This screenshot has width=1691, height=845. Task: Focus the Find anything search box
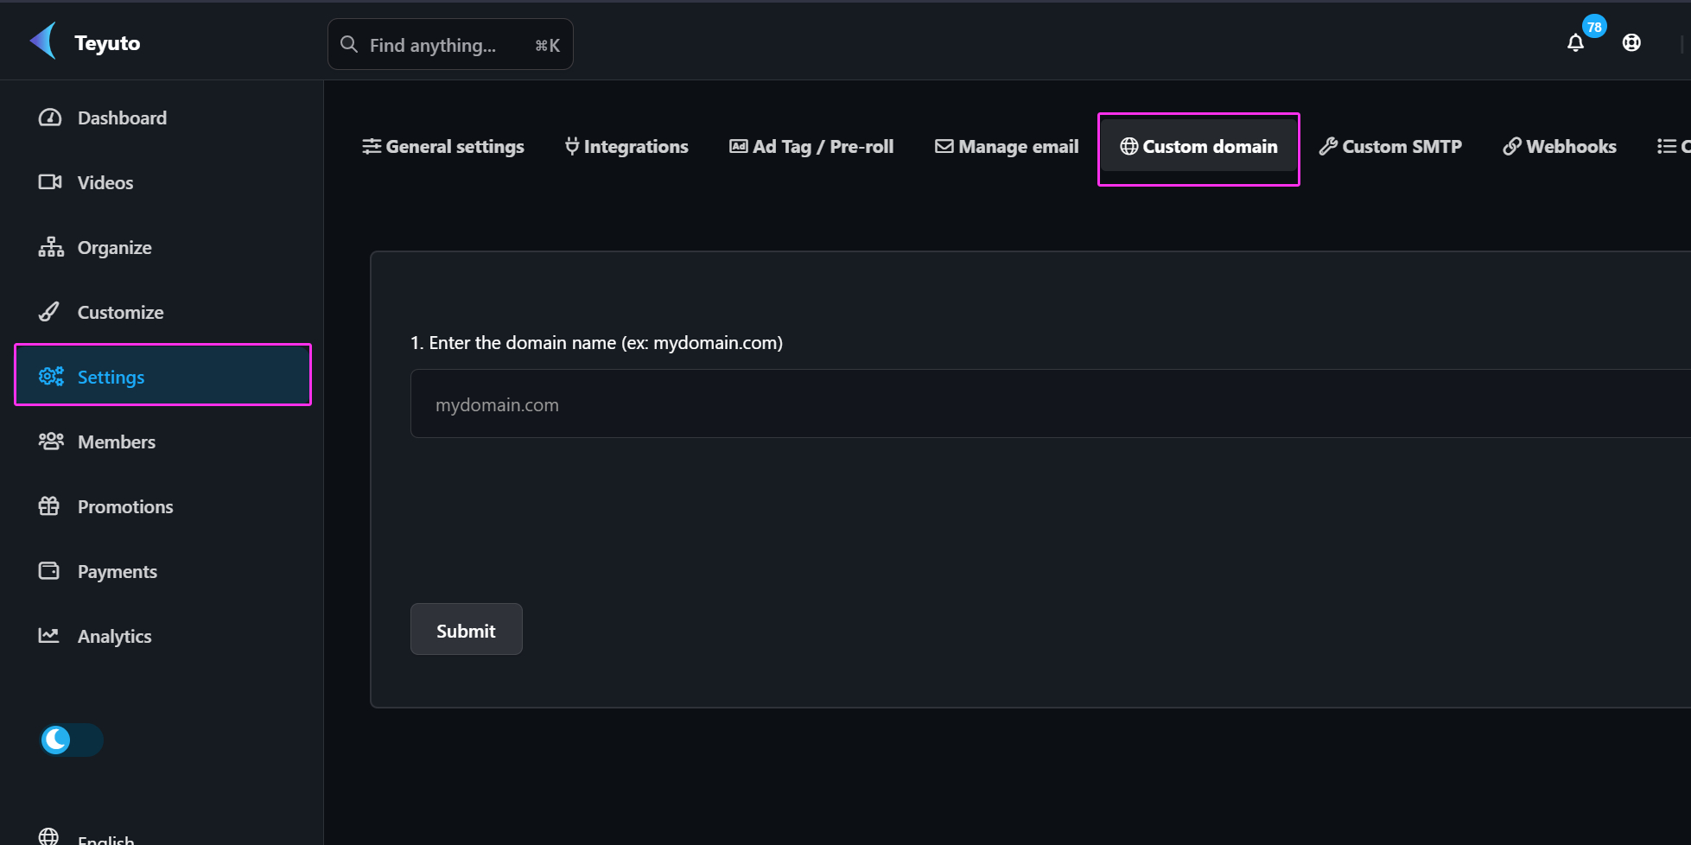point(449,45)
